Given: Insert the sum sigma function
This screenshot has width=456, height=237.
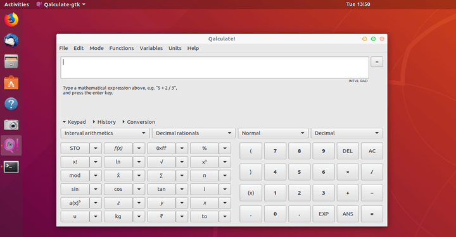Looking at the screenshot, I should tap(161, 176).
